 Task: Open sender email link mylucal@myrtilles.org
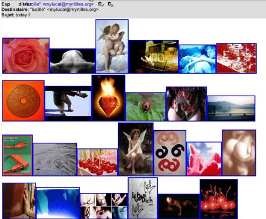click(68, 4)
